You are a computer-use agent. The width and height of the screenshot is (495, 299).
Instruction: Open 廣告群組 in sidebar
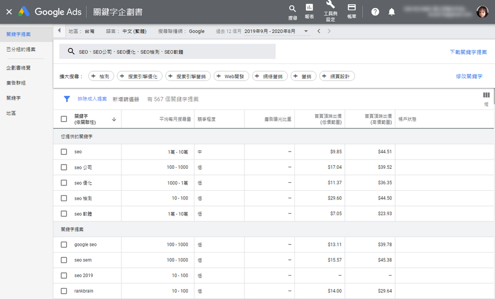[x=16, y=83]
